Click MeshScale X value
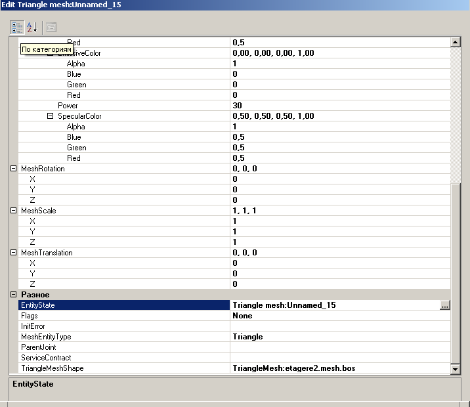The height and width of the screenshot is (407, 470). 340,221
